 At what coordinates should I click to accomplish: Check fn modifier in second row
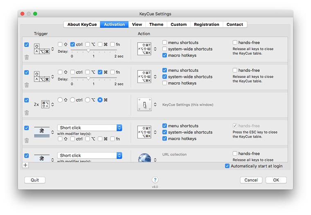(113, 72)
